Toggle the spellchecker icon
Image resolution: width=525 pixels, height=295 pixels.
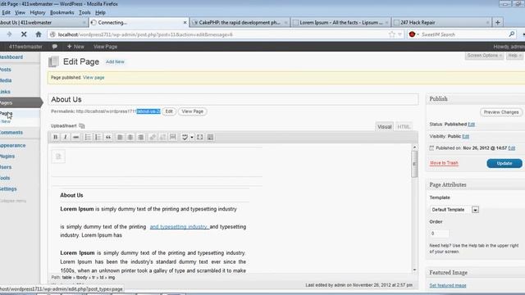pos(185,137)
